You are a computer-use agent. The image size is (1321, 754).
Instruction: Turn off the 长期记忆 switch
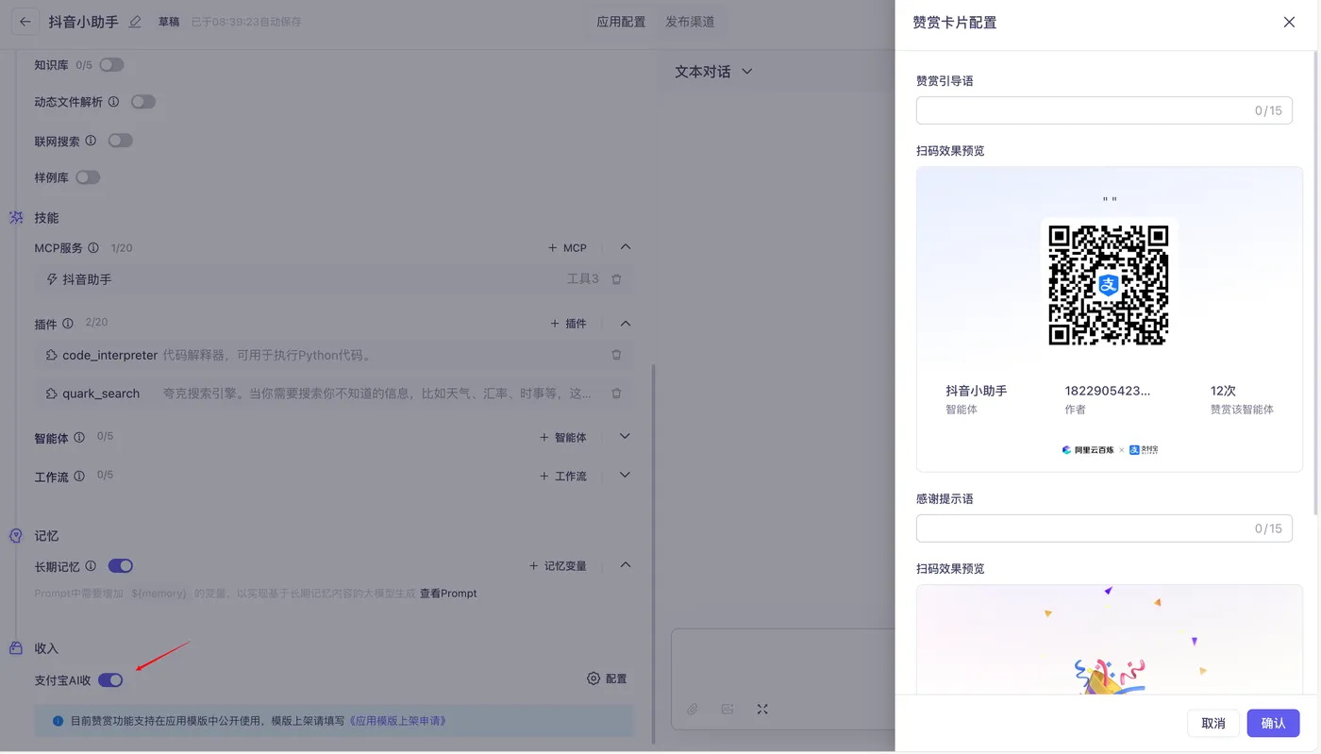(120, 566)
